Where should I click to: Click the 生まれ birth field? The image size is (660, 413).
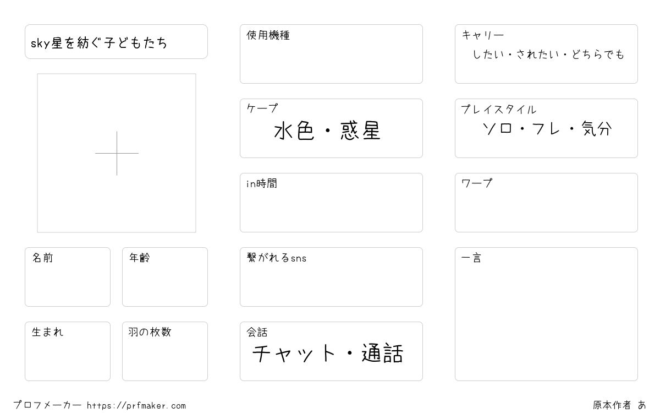68,351
